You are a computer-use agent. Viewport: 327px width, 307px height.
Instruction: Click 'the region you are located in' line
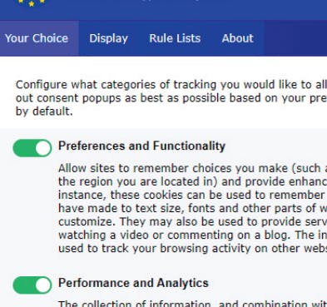click(192, 181)
